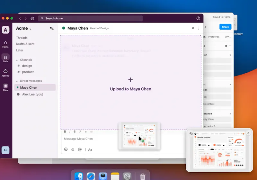Image resolution: width=257 pixels, height=180 pixels.
Task: Compose a new message with pencil icon
Action: click(52, 28)
